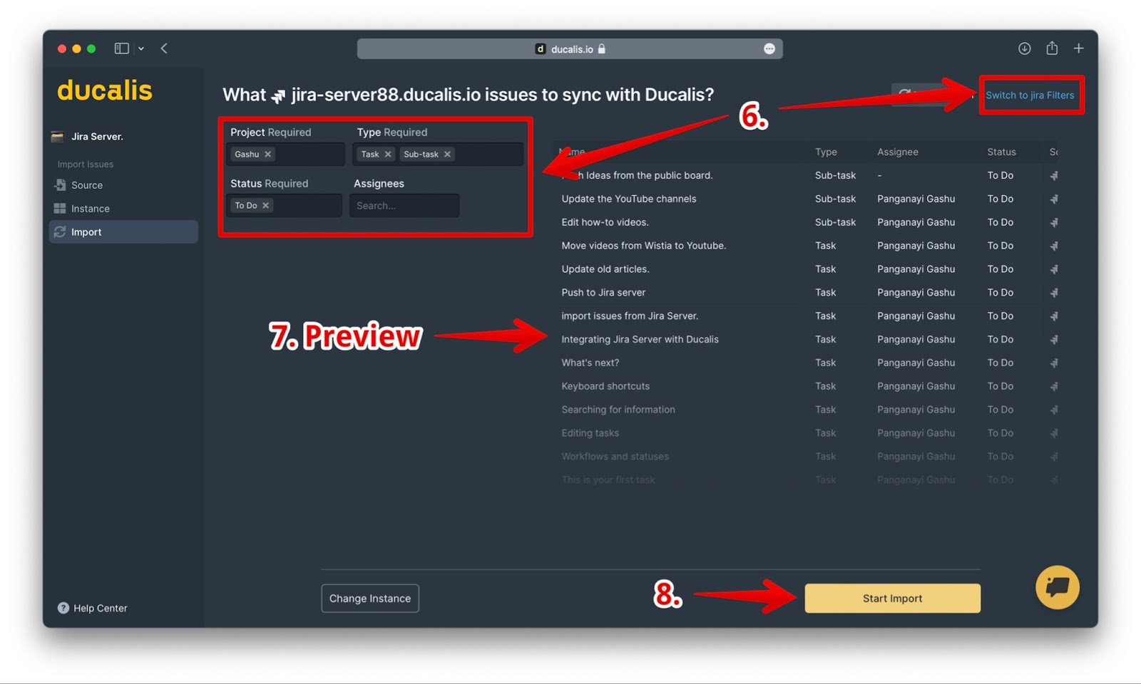
Task: Click Jira icon in Update old articles row
Action: tap(1054, 269)
